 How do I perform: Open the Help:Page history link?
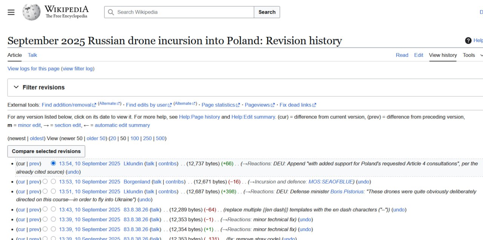click(x=199, y=117)
